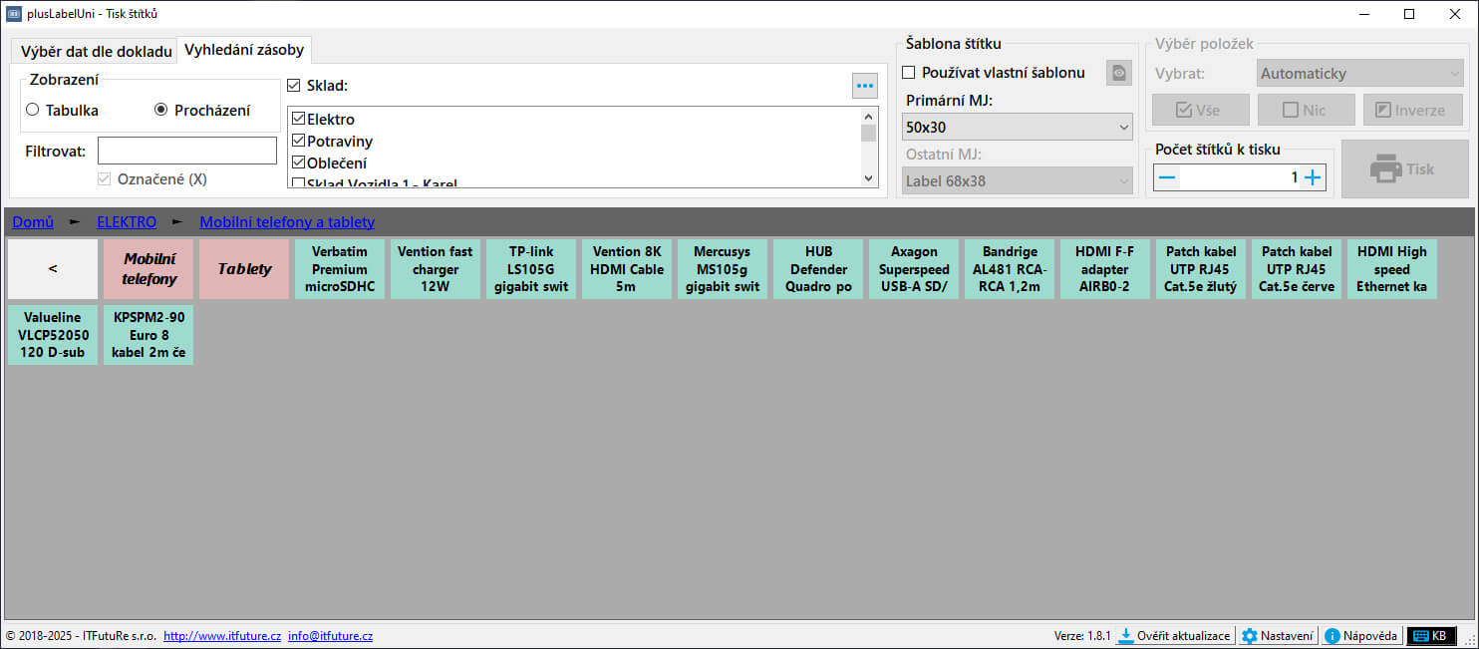1479x649 pixels.
Task: Enable Používat vlastní šablonu checkbox
Action: click(x=909, y=73)
